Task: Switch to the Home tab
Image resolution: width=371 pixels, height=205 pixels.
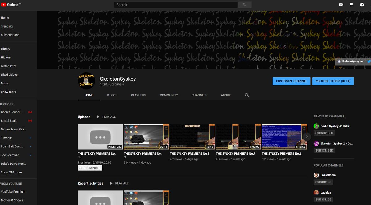Action: click(x=89, y=95)
